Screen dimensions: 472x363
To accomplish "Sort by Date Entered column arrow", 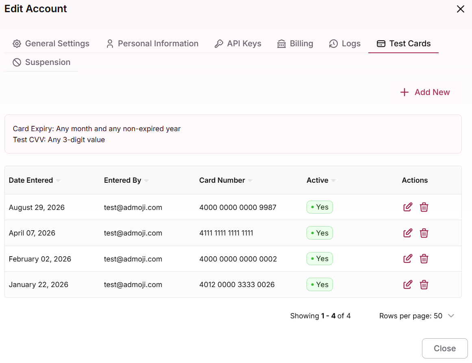I will tap(58, 180).
